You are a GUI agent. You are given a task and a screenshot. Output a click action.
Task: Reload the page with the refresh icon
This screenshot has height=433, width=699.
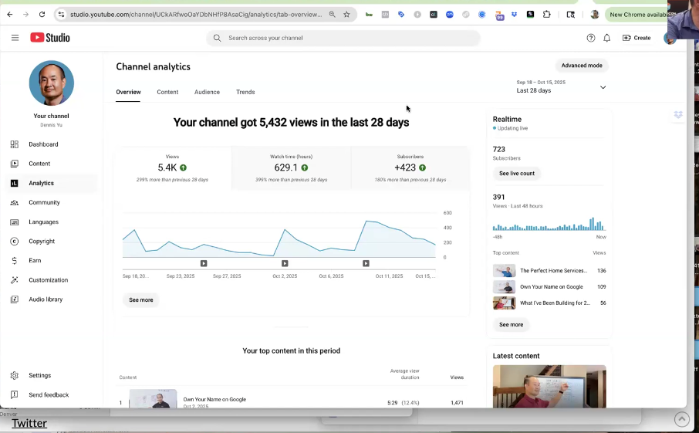coord(42,14)
